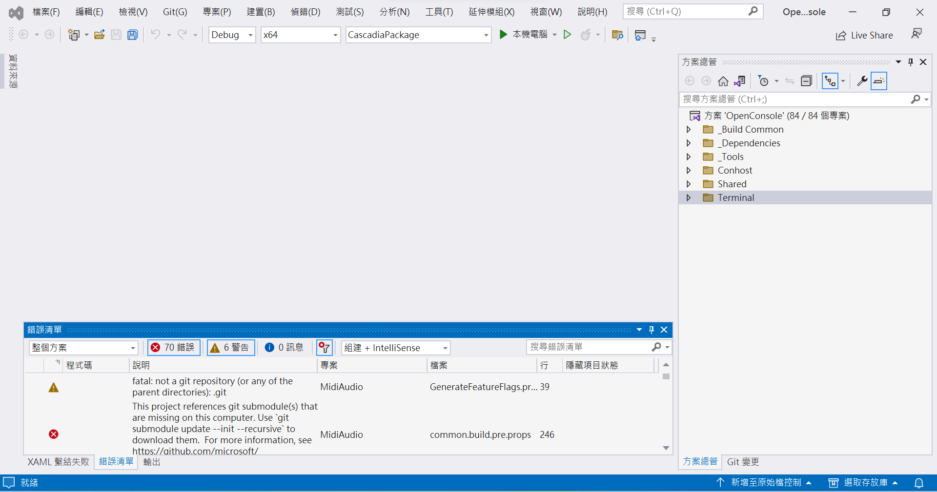Toggle the 70 錯誤 filter
This screenshot has width=937, height=492.
click(x=173, y=348)
